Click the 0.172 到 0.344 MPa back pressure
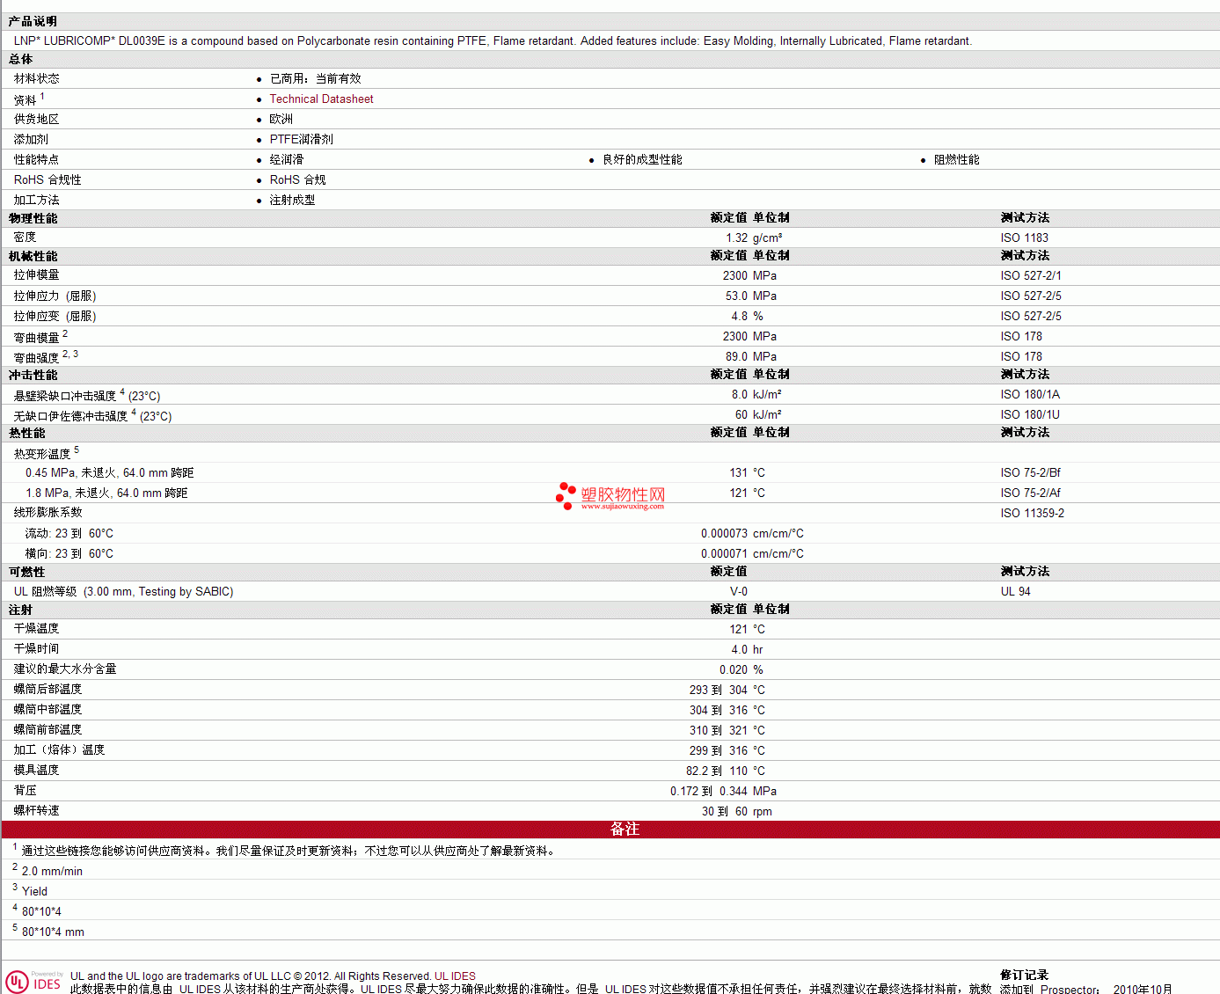 coord(724,792)
